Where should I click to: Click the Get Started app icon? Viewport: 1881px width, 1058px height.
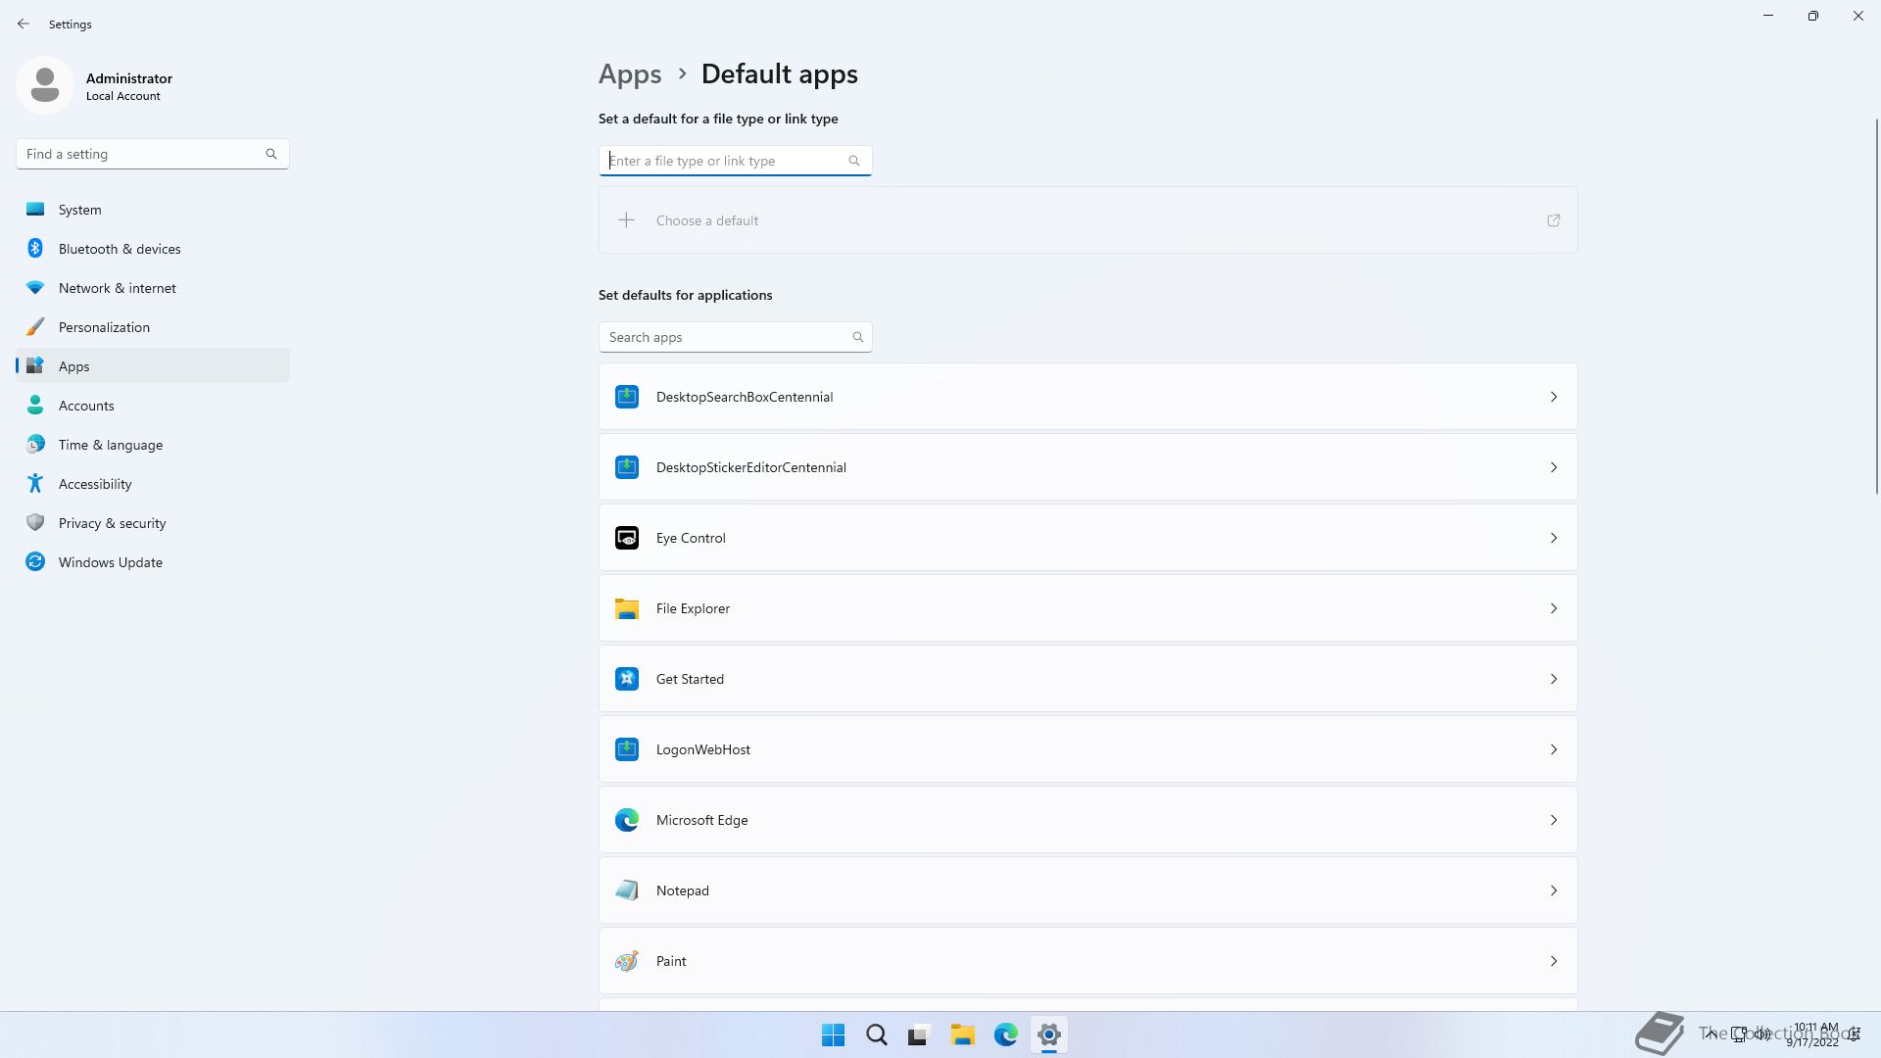click(627, 679)
